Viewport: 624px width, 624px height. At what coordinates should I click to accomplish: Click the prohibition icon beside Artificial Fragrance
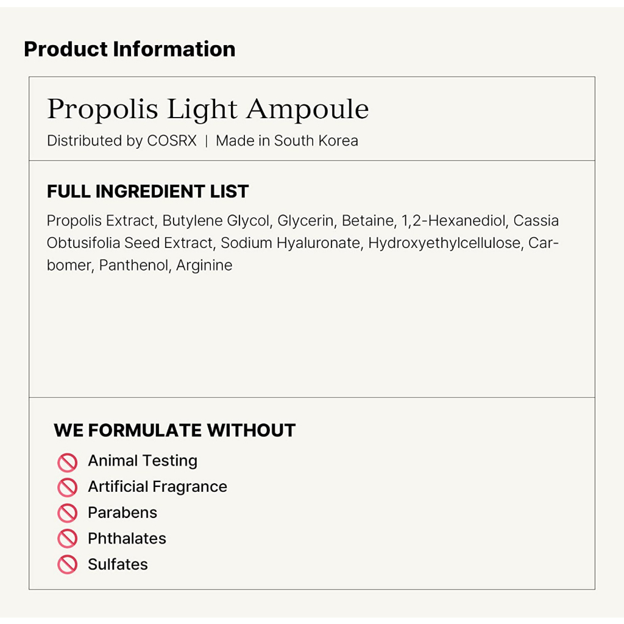click(67, 487)
